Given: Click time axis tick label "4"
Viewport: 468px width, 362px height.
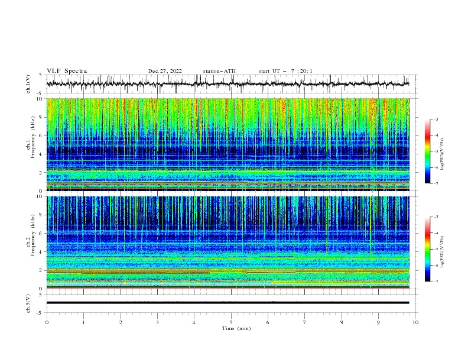Looking at the screenshot, I should pyautogui.click(x=194, y=322).
